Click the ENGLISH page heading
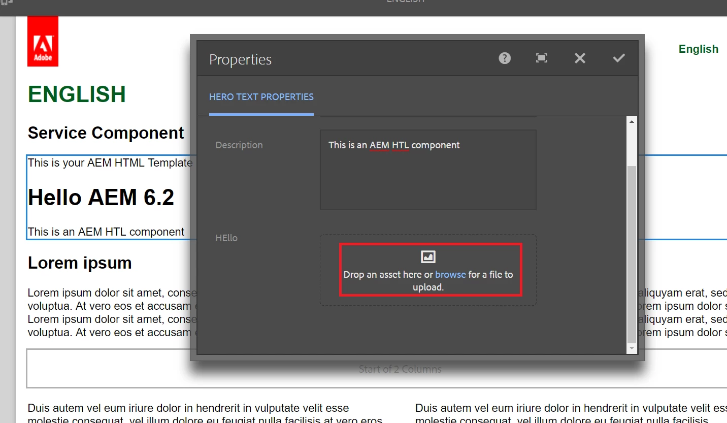727x423 pixels. 77,94
